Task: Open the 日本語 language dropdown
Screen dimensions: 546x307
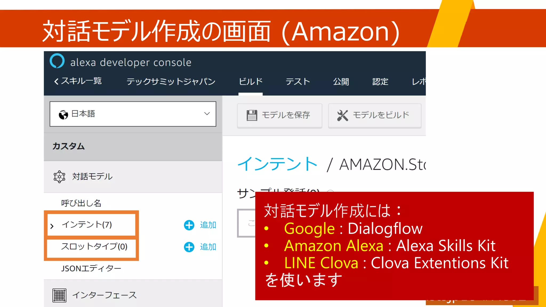Action: tap(133, 114)
